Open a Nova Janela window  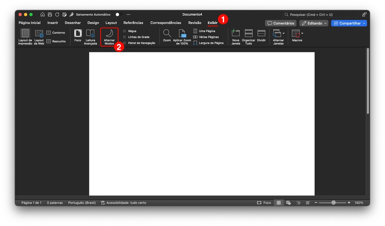point(236,33)
